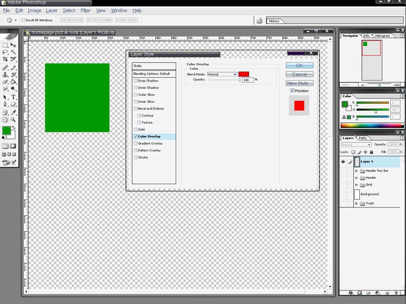This screenshot has height=304, width=406.
Task: Switch to Quick Mask mode
Action: pyautogui.click(x=13, y=146)
